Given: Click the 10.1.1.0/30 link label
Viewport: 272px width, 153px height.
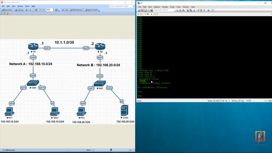Looking at the screenshot, I should (64, 42).
